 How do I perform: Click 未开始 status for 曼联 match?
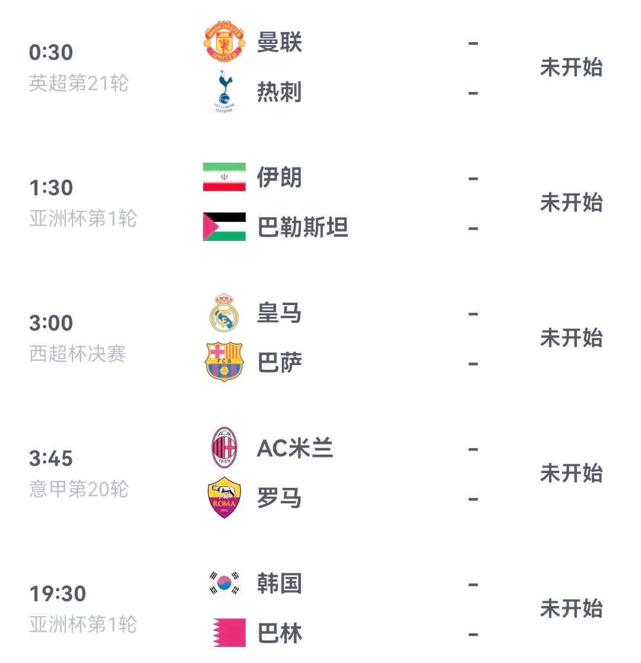571,67
